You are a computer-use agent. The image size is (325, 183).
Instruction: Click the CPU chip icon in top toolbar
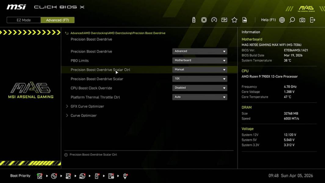tap(204, 20)
